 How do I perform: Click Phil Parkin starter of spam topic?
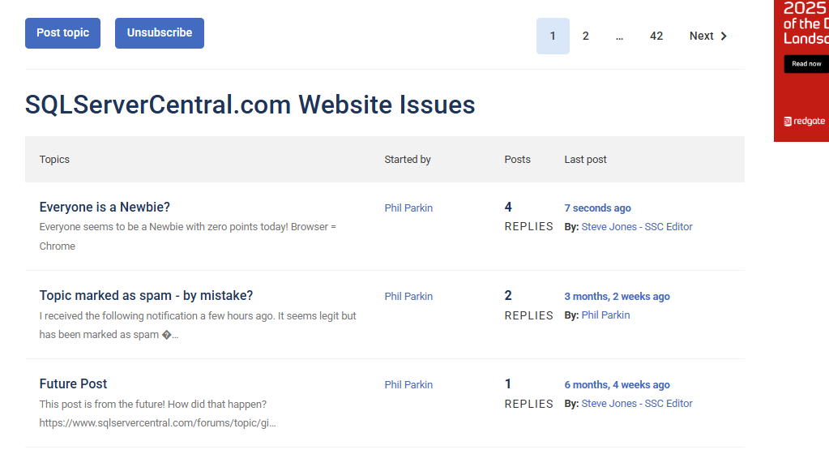tap(408, 297)
